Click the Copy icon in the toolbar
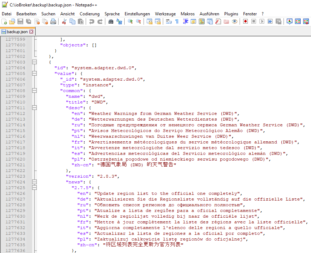The width and height of the screenshot is (311, 253). [x=72, y=21]
